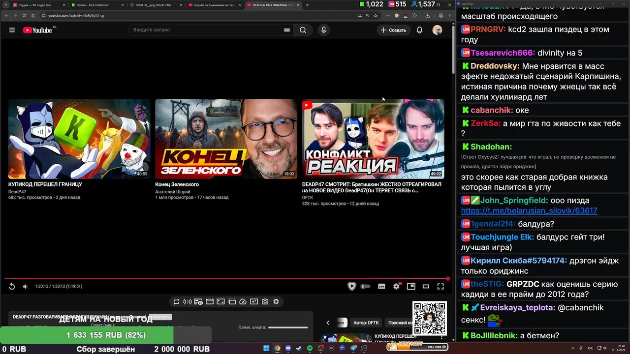Start voice search with the microphone icon
This screenshot has height=354, width=630.
click(x=323, y=30)
